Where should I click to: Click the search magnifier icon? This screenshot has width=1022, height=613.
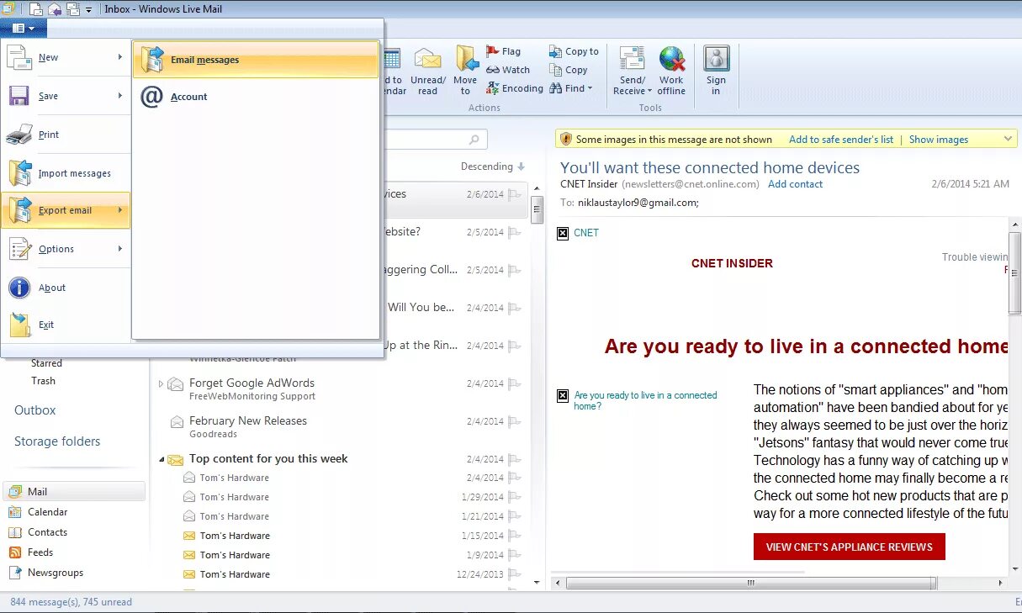(x=475, y=140)
